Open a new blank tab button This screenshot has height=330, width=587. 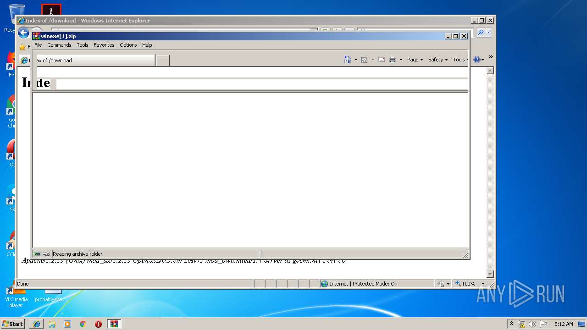coord(162,60)
